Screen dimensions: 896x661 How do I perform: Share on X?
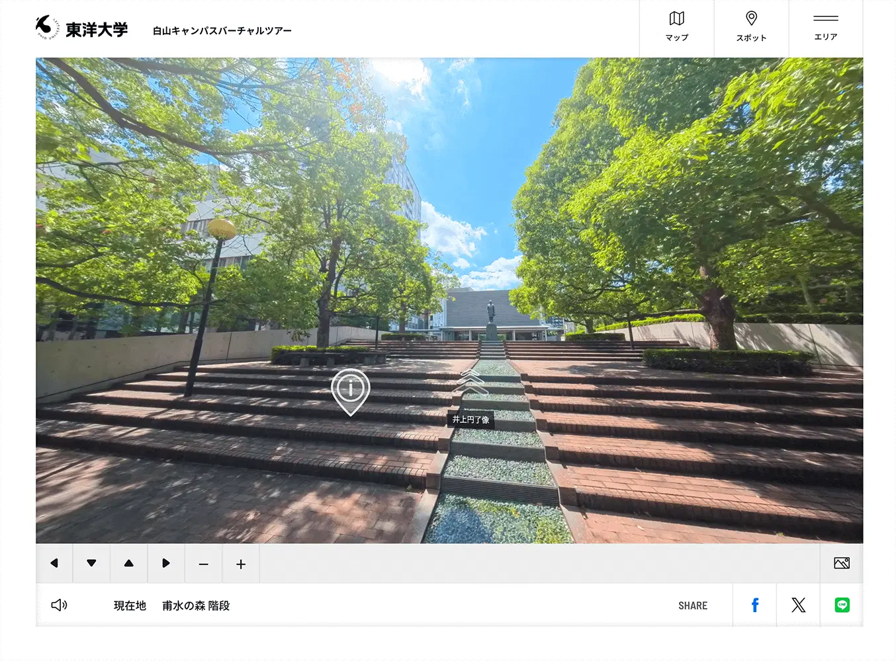798,605
